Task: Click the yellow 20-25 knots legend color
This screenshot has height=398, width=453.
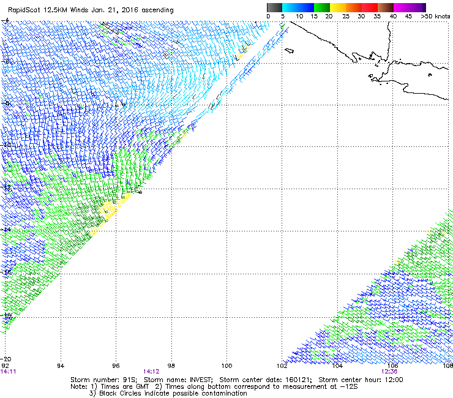Action: point(338,7)
